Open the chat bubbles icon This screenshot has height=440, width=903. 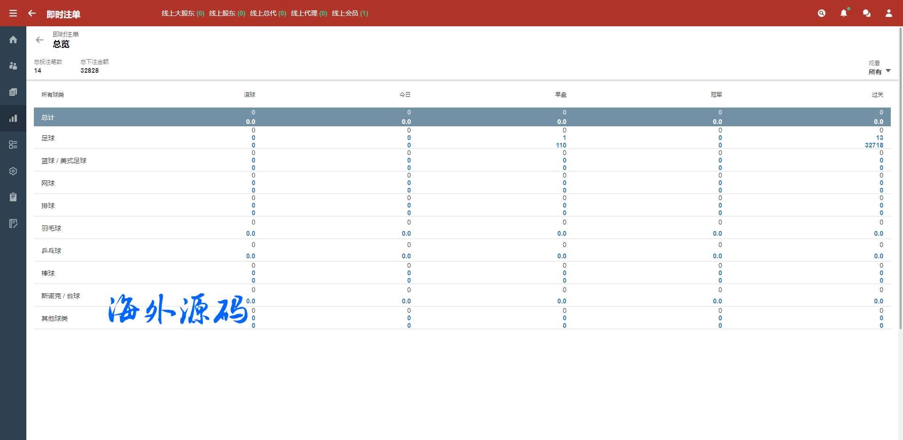(x=866, y=13)
